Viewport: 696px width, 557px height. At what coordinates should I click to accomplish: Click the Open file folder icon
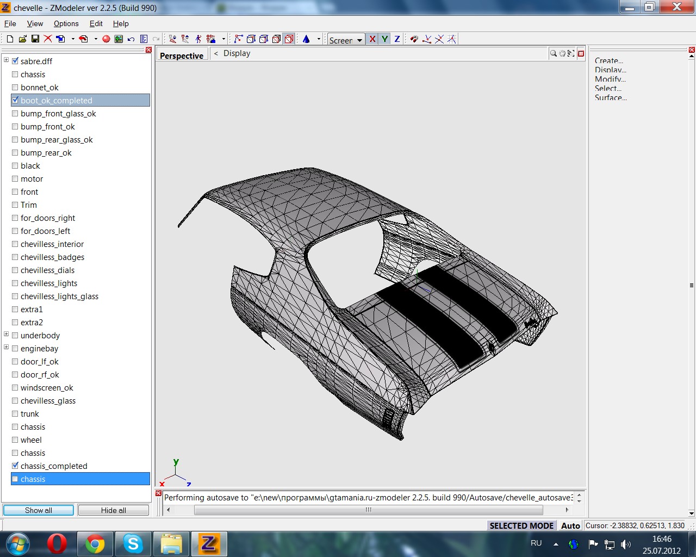click(x=22, y=39)
